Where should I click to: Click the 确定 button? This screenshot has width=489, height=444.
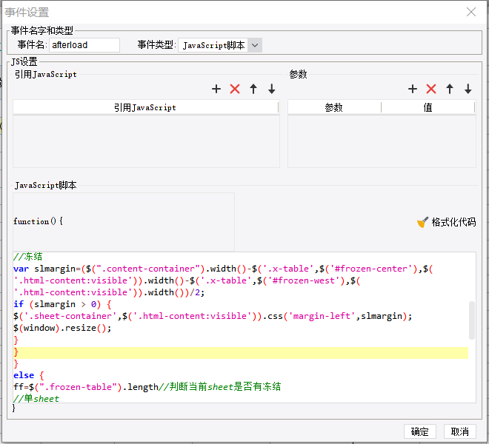(x=420, y=431)
